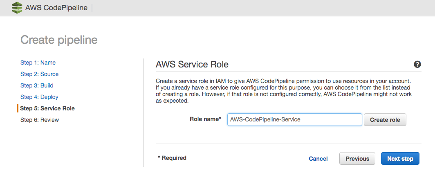Open the help question mark icon
The image size is (435, 175).
417,65
